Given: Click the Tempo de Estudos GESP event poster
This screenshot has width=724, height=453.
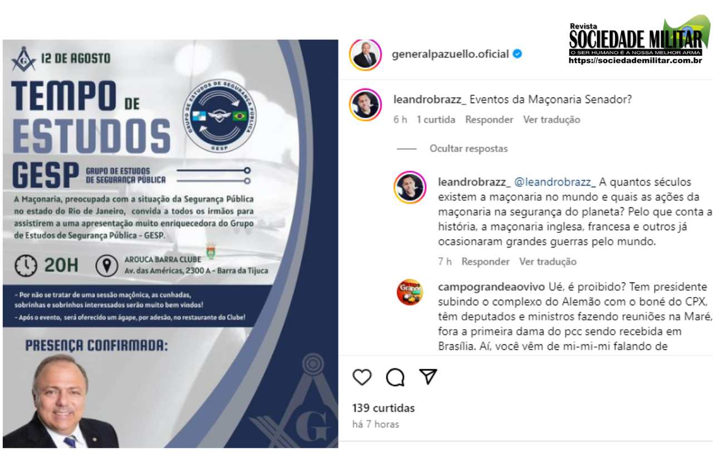Looking at the screenshot, I should [x=170, y=243].
